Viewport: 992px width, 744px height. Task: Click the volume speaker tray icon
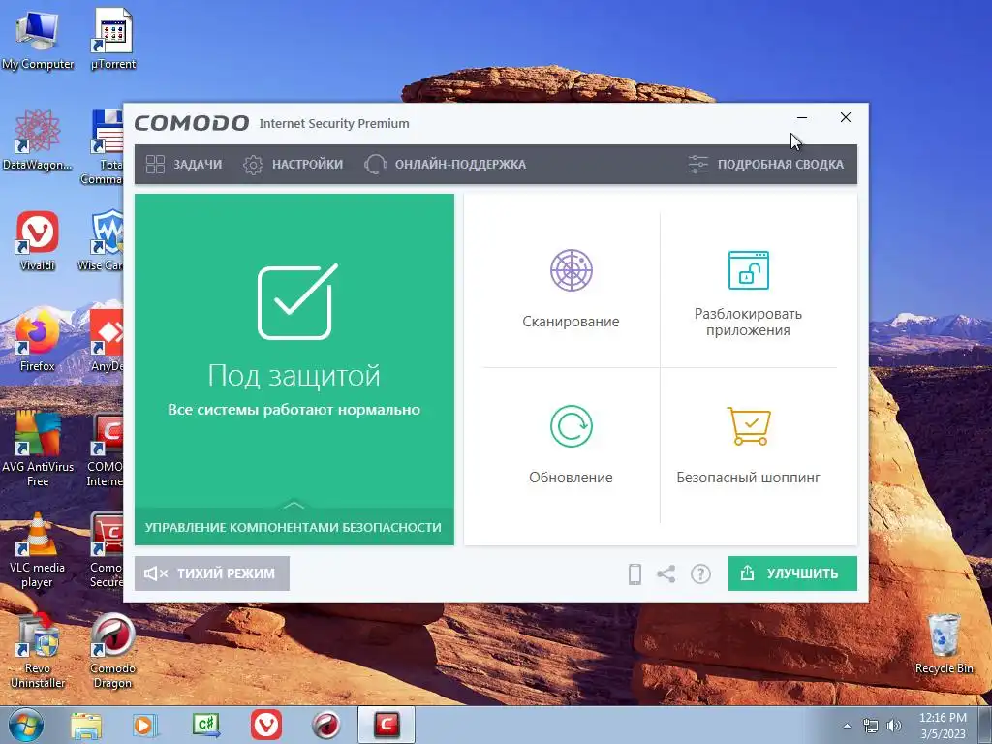point(894,726)
